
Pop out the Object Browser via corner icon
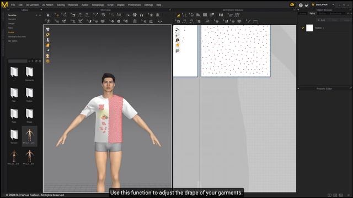click(351, 10)
